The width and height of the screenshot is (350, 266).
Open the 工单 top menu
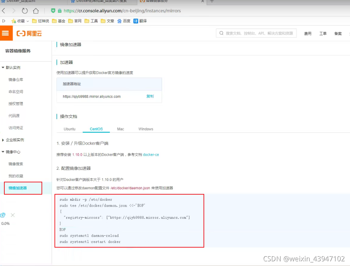tap(323, 34)
